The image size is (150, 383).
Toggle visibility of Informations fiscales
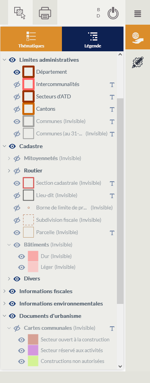click(x=12, y=291)
